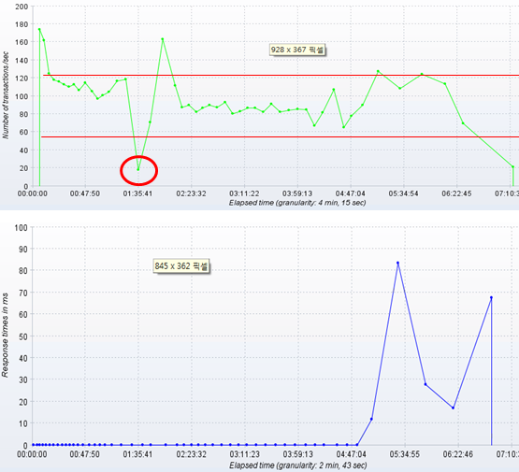519x472 pixels.
Task: Click the 00:47:50 tick on transactions chart
Action: pos(85,193)
